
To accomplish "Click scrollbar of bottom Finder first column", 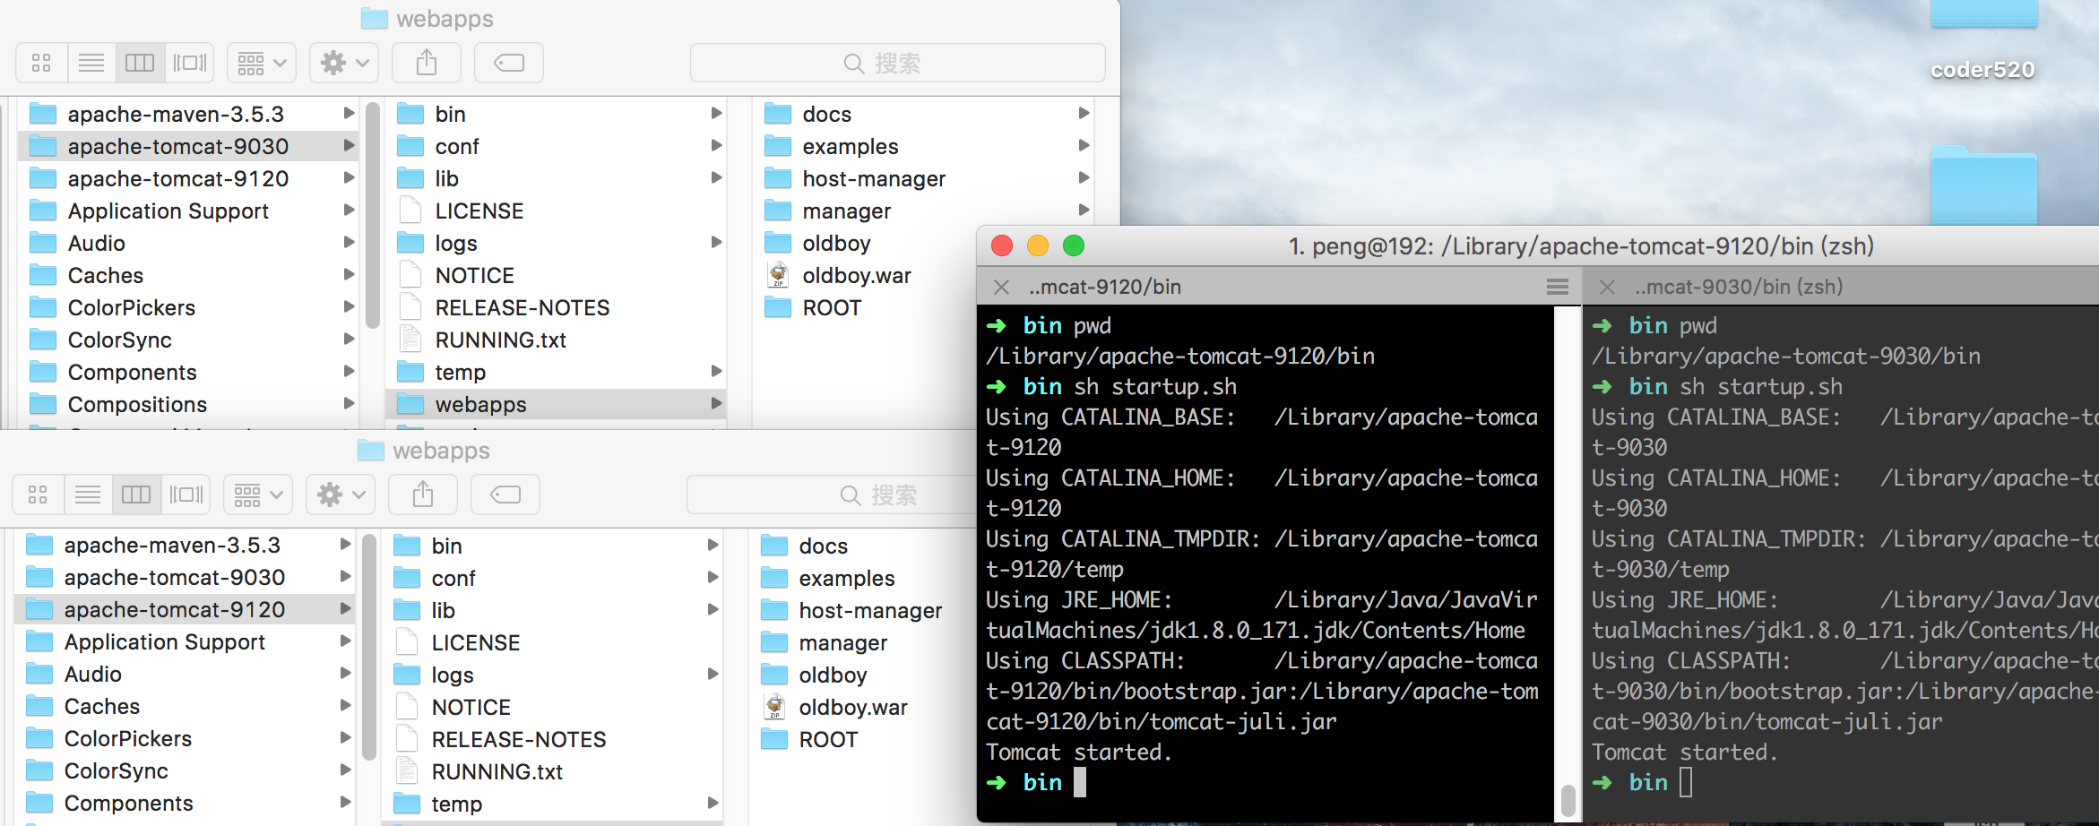I will pyautogui.click(x=368, y=647).
